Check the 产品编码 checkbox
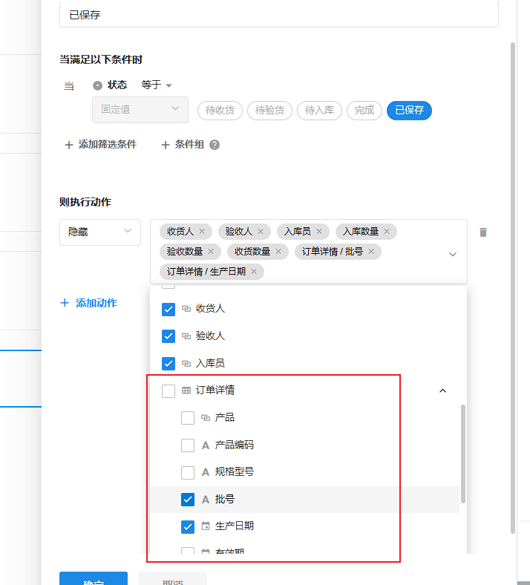Screen dimensions: 530x585 [x=188, y=445]
